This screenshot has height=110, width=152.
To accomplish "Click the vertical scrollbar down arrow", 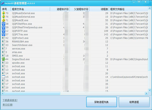I will (x=149, y=90).
